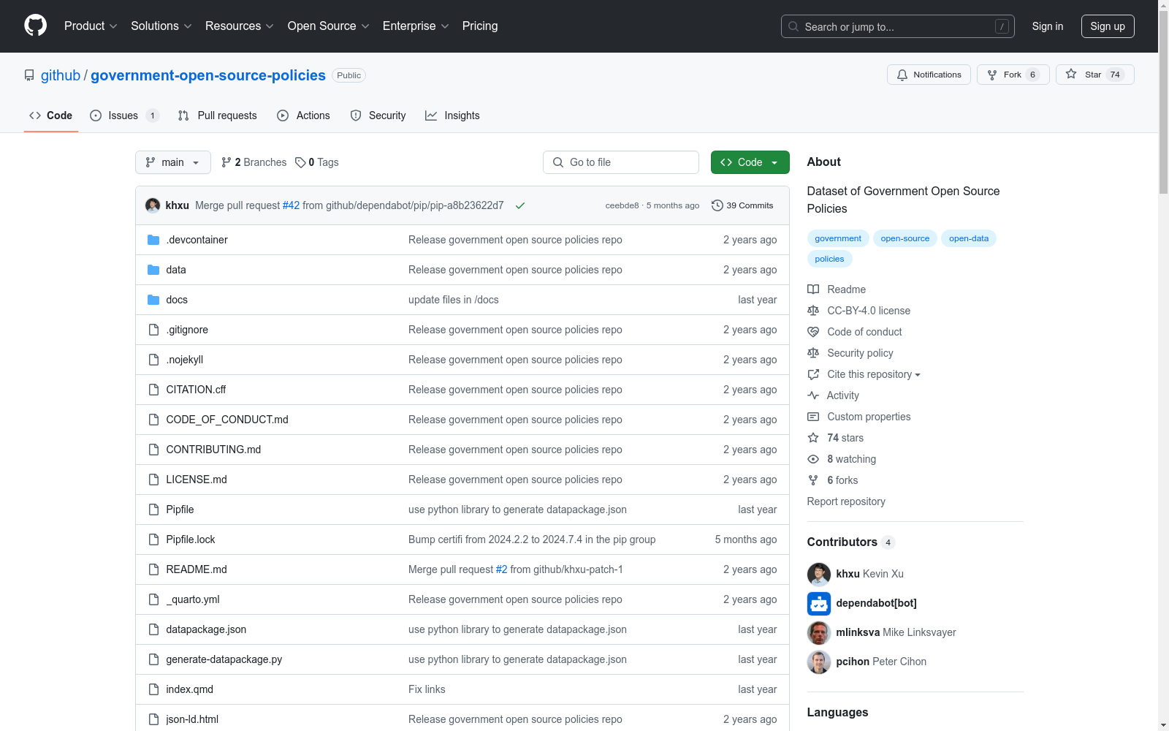Click Report repository link
The image size is (1169, 731).
tap(846, 501)
